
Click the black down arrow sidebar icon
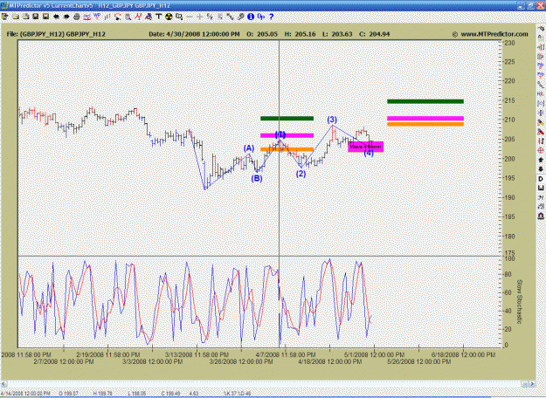point(541,169)
